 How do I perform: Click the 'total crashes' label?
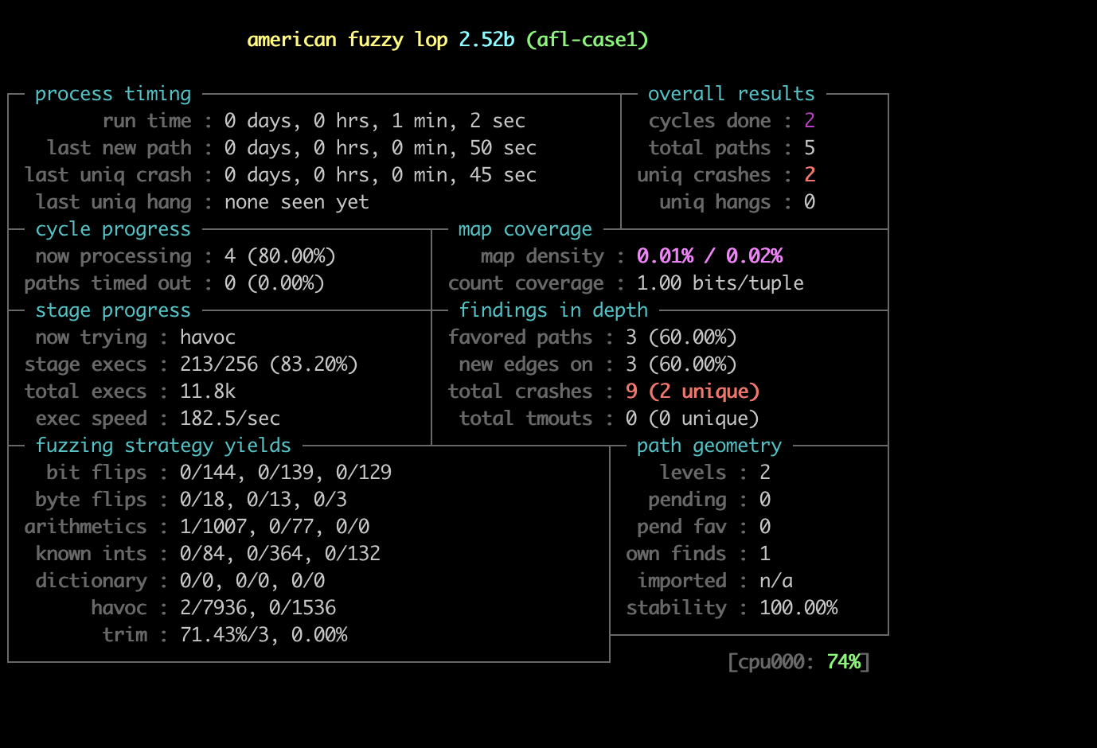pos(520,392)
